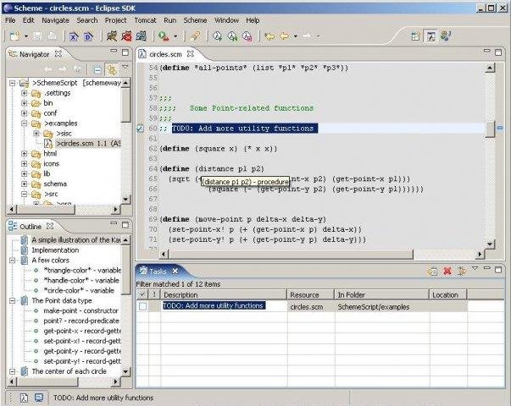Open the New wizard dropdown arrow
Image resolution: width=511 pixels, height=406 pixels.
pos(26,36)
